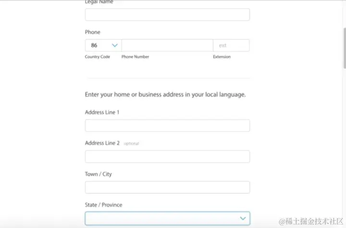Click the State / Province label
This screenshot has width=346, height=228.
point(103,205)
